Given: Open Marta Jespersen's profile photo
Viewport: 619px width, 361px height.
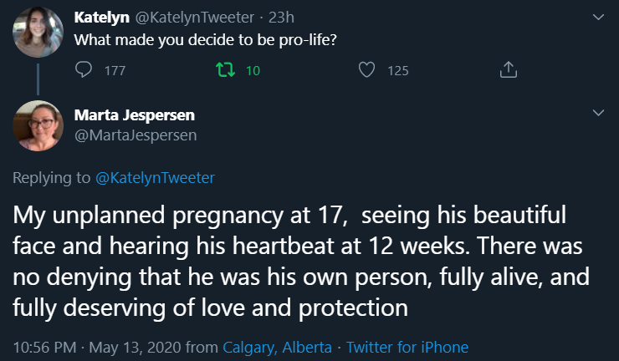Looking at the screenshot, I should pyautogui.click(x=38, y=125).
